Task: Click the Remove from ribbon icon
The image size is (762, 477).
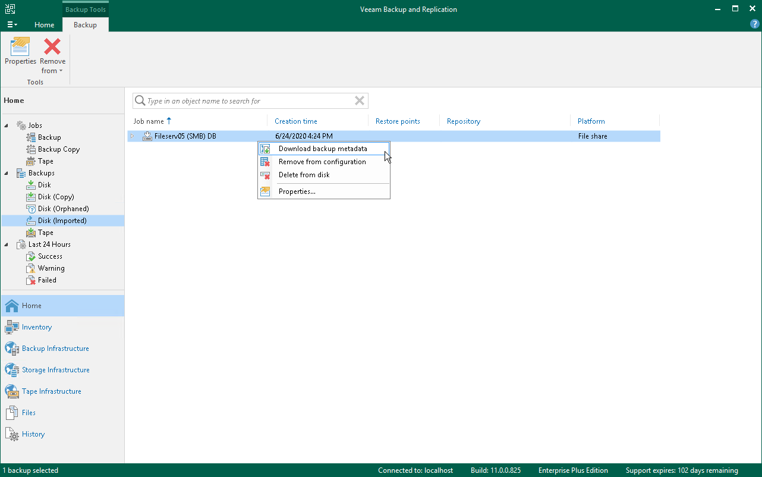Action: [52, 48]
